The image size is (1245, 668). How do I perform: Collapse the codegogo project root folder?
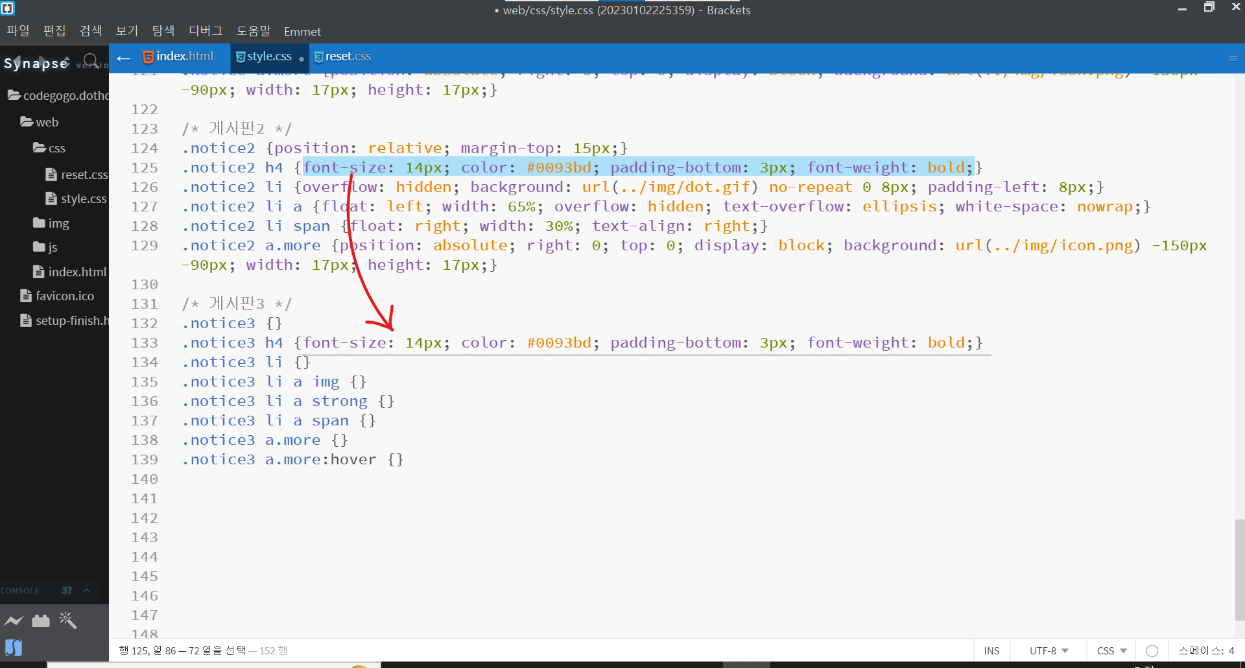pos(58,95)
